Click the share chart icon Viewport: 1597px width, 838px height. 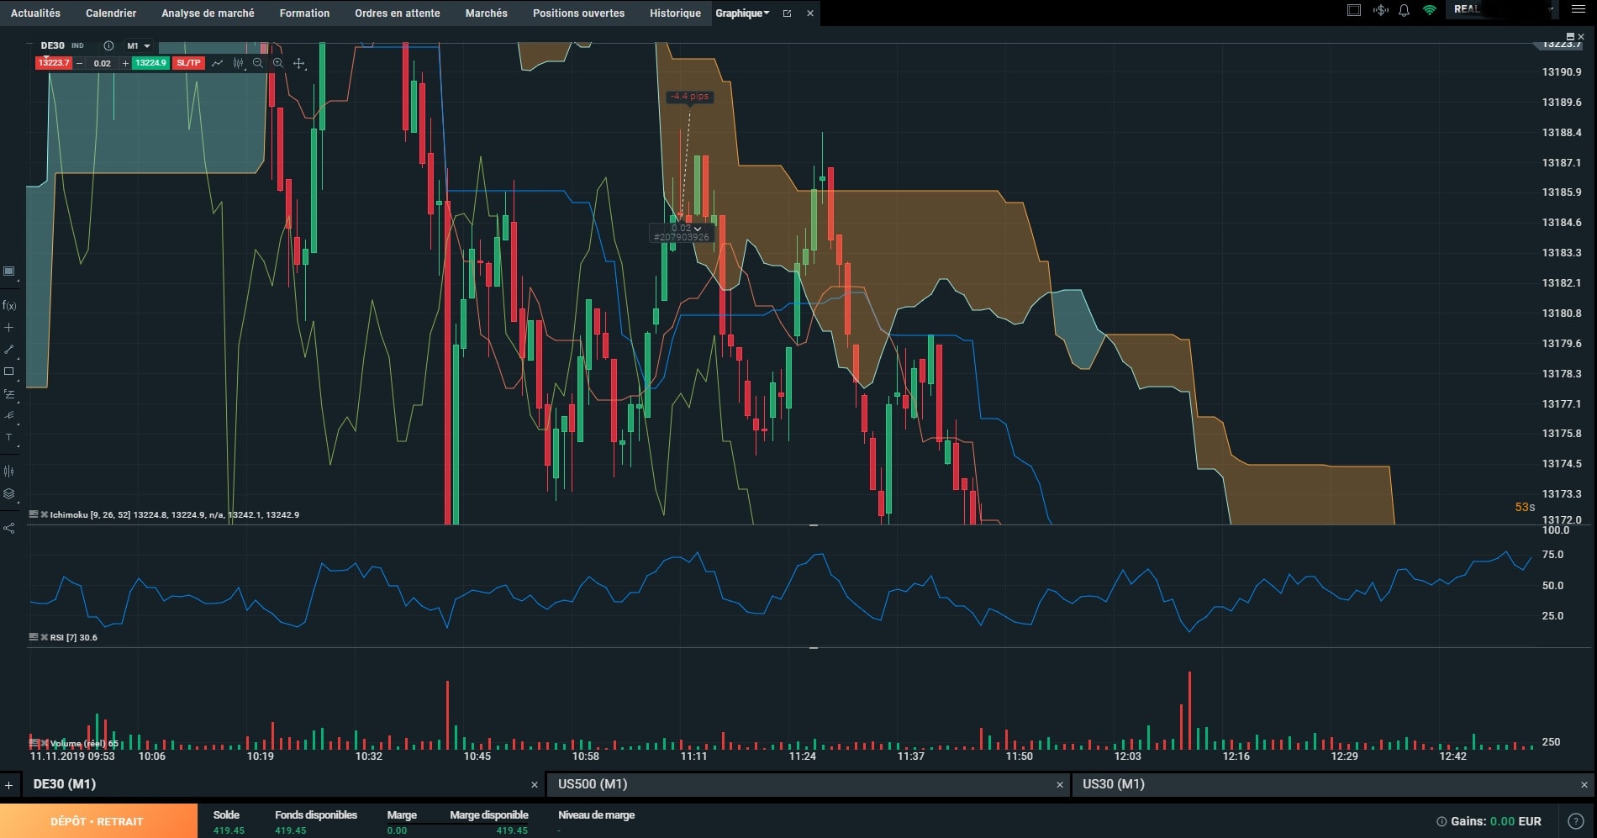(9, 529)
